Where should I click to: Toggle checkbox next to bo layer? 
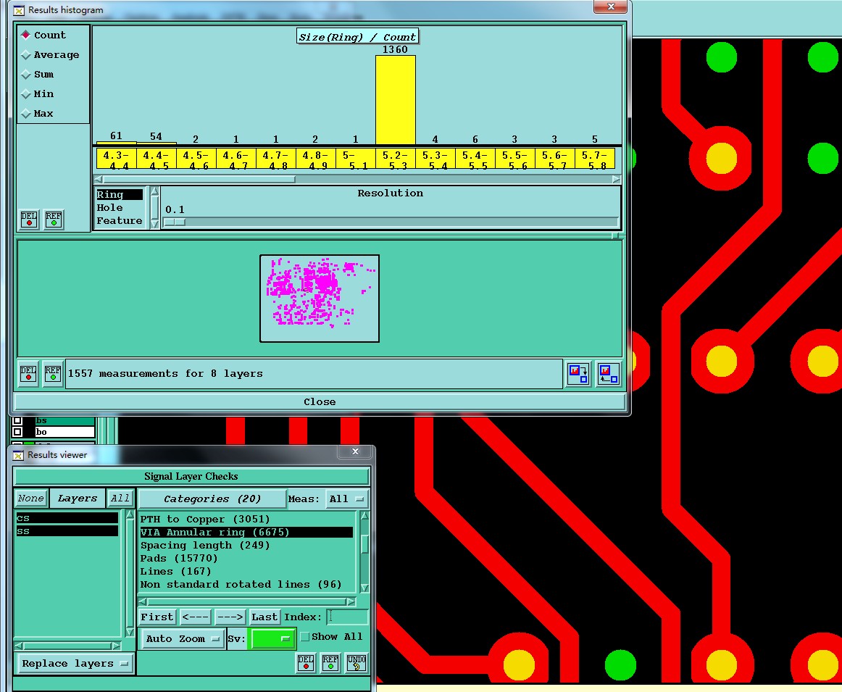[x=17, y=432]
